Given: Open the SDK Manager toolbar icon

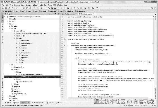Looking at the screenshot, I should click(93, 8).
